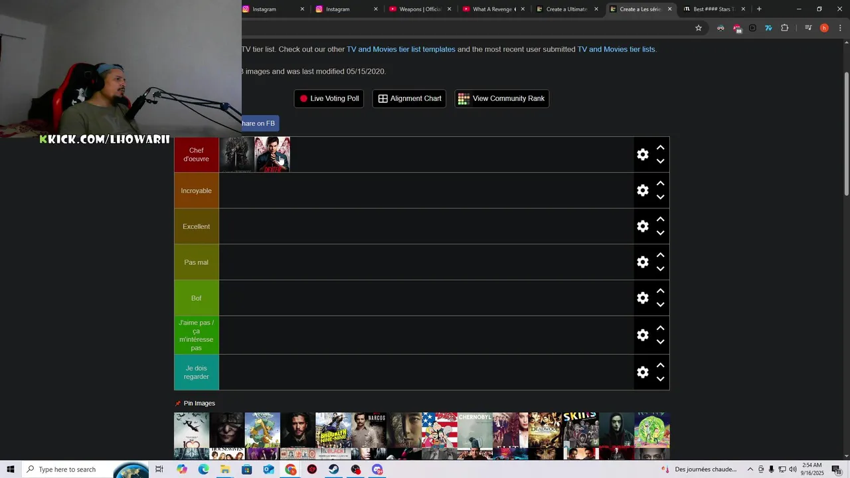
Task: Open settings gear for Chef d'oeuvre tier
Action: (x=643, y=155)
